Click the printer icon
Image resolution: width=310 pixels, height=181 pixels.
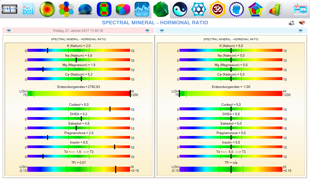pos(291,23)
